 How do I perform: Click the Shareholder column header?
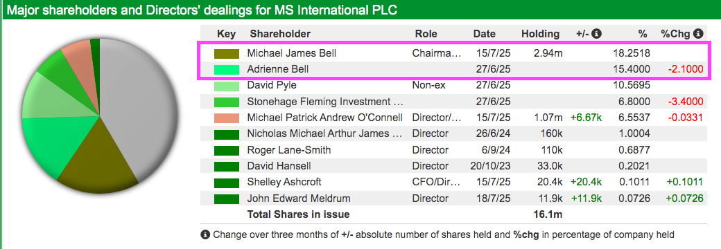coord(280,33)
